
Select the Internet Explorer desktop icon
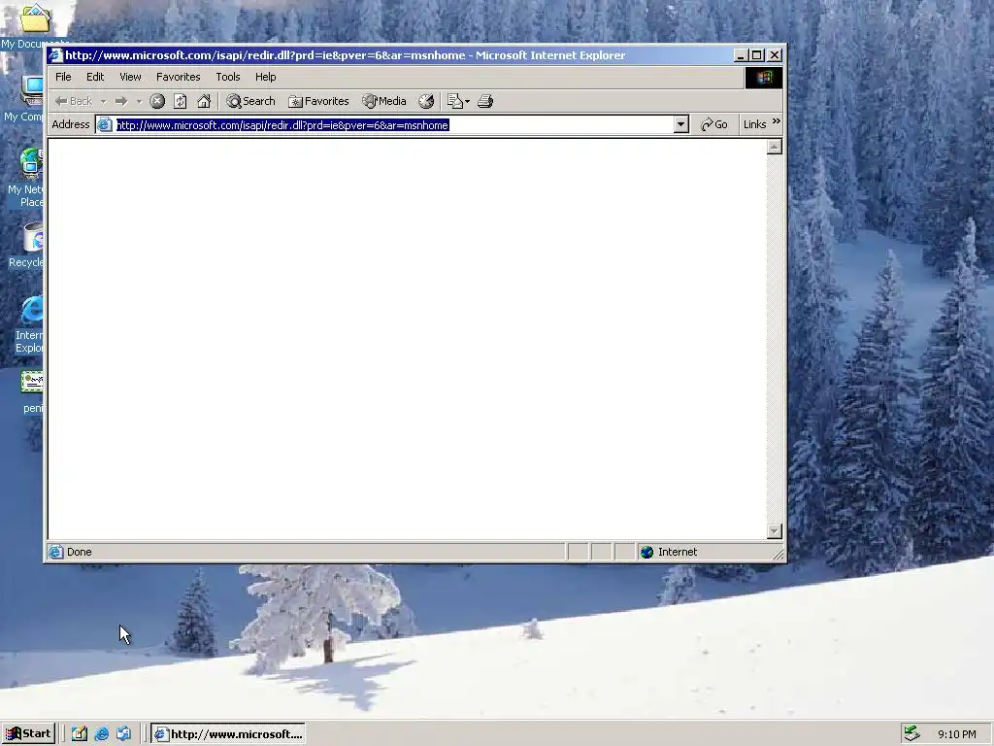tap(29, 324)
